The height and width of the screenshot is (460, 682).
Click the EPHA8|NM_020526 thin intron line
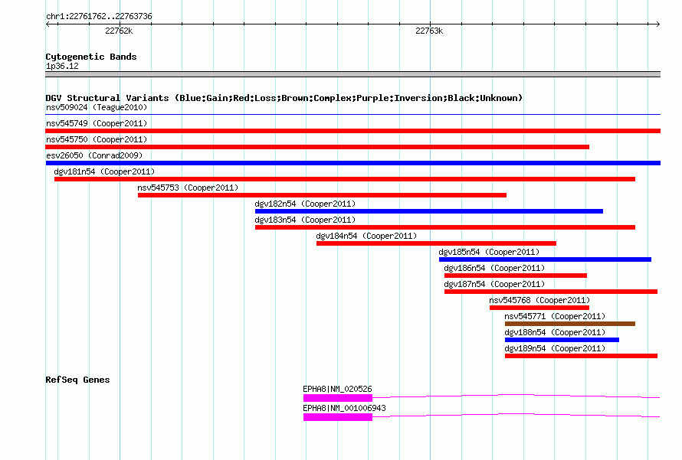[516, 395]
